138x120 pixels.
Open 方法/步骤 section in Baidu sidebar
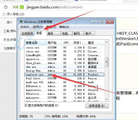(x=10, y=40)
